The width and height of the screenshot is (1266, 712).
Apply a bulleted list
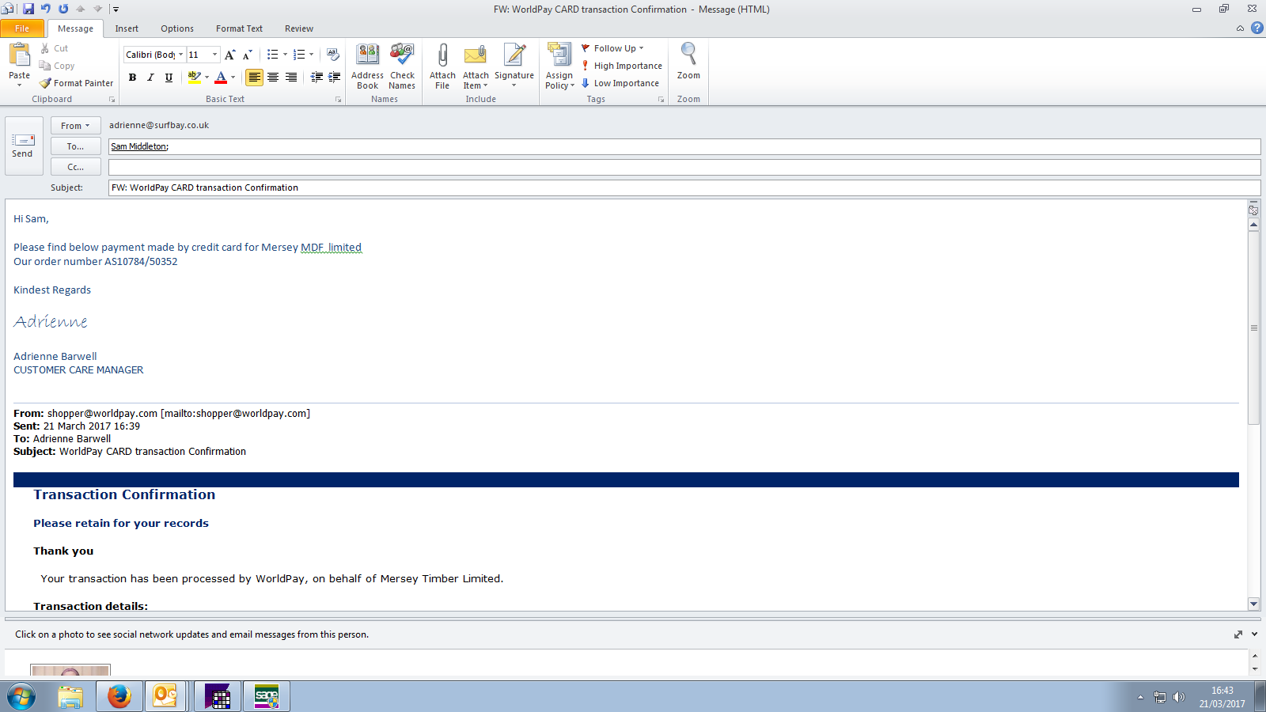[272, 55]
